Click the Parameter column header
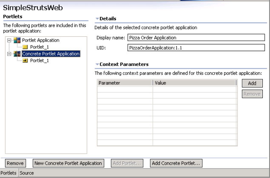 [x=125, y=83]
